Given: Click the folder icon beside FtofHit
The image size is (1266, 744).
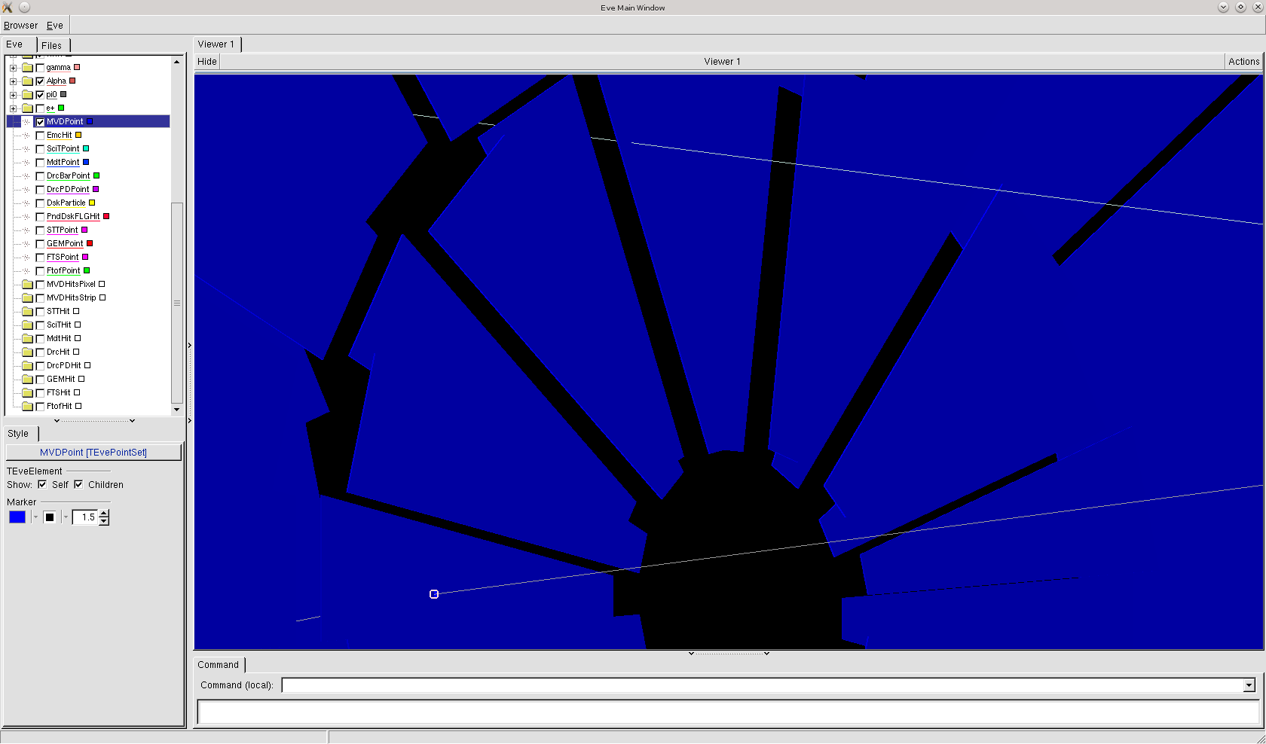Looking at the screenshot, I should [28, 406].
